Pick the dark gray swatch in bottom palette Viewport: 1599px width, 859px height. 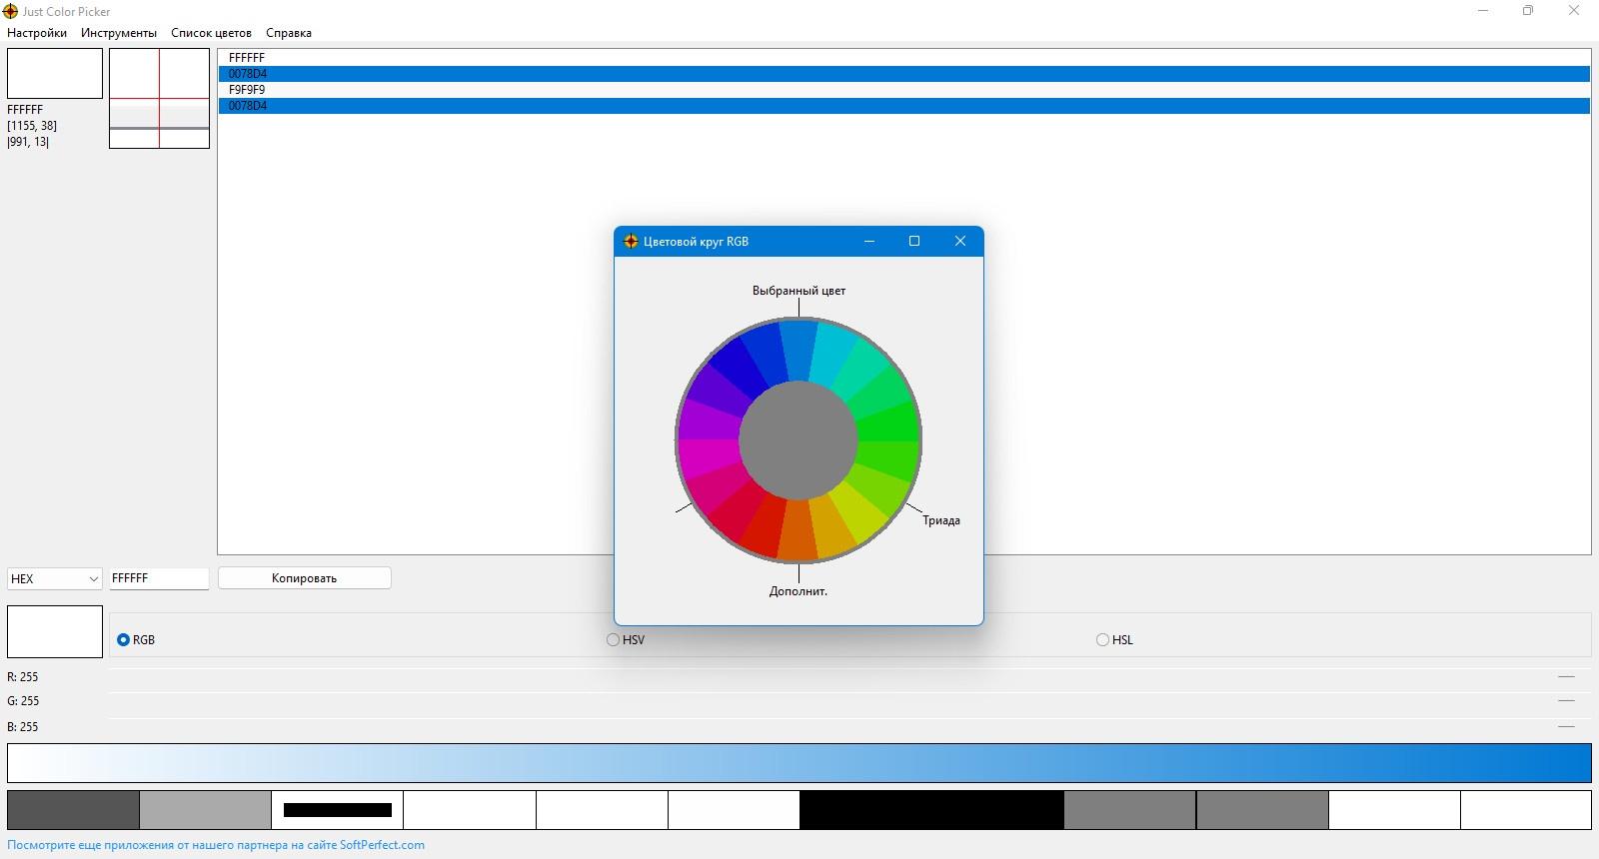point(73,810)
